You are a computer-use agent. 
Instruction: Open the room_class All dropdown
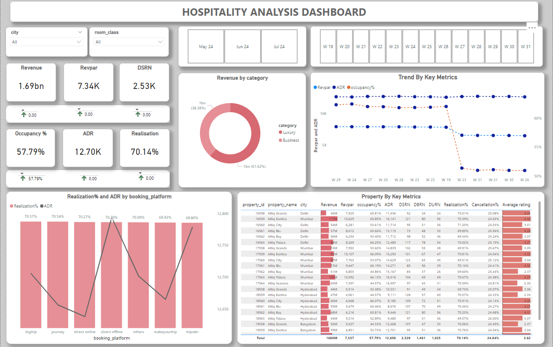coord(129,42)
